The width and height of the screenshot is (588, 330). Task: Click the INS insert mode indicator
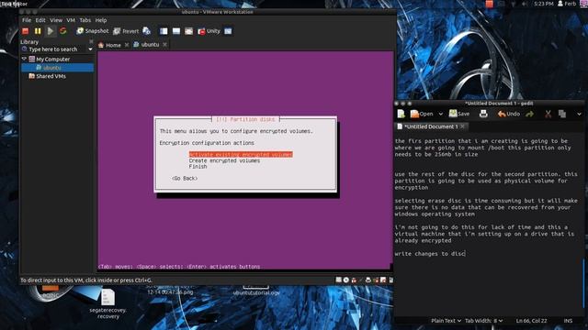(568, 321)
